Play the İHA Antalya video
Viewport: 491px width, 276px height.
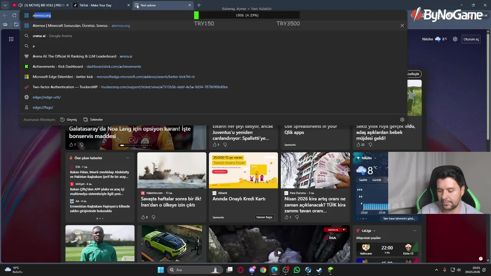[x=279, y=253]
